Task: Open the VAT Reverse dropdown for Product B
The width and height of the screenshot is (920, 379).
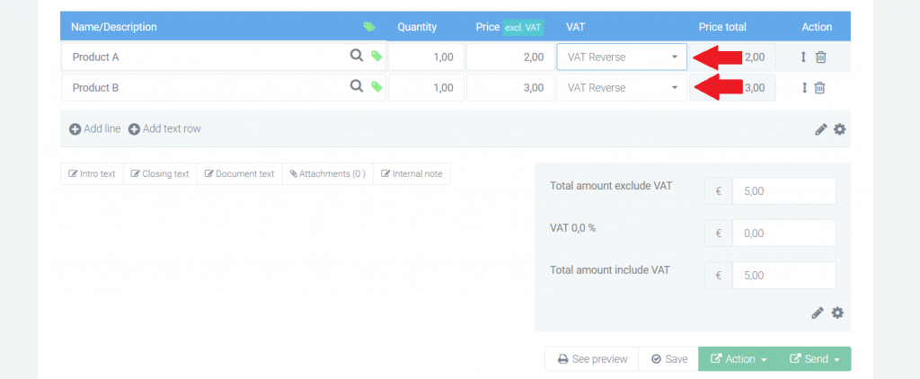Action: coord(622,87)
